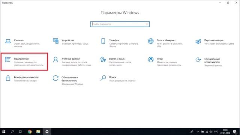Screen dimensions: 240x135
Task: Open the Приложения settings category
Action: pos(24,61)
